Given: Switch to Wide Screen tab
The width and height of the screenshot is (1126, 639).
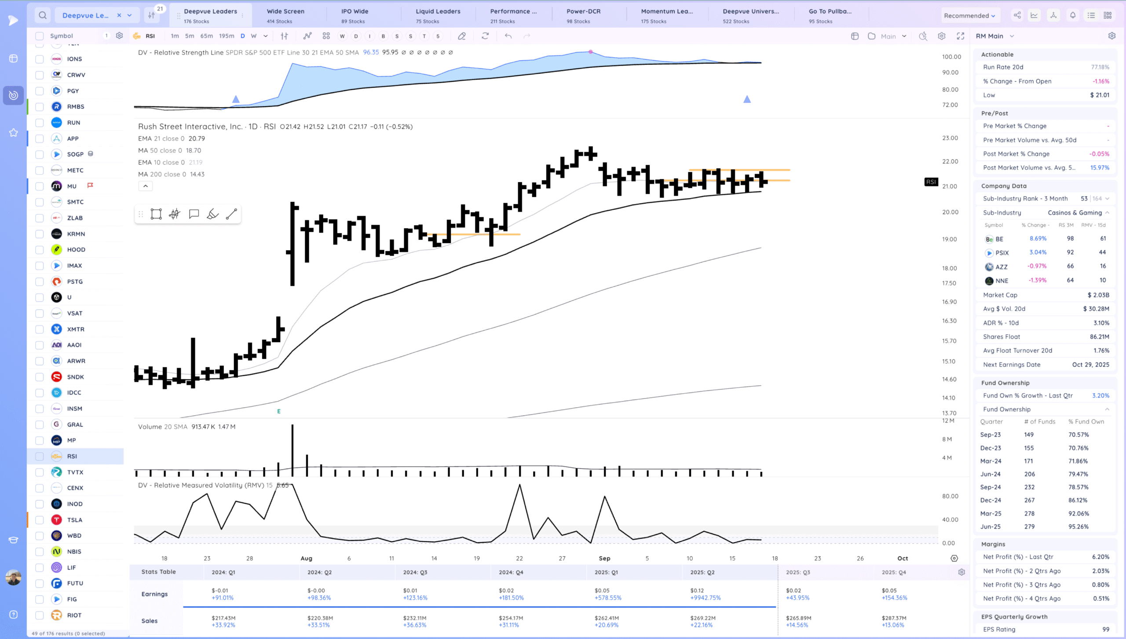Looking at the screenshot, I should tap(285, 15).
